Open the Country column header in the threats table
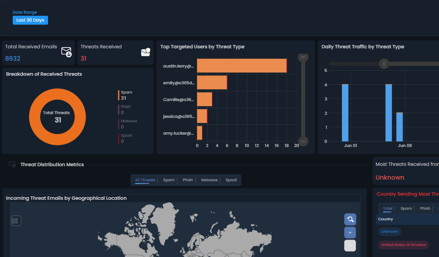The height and width of the screenshot is (257, 439). point(385,219)
